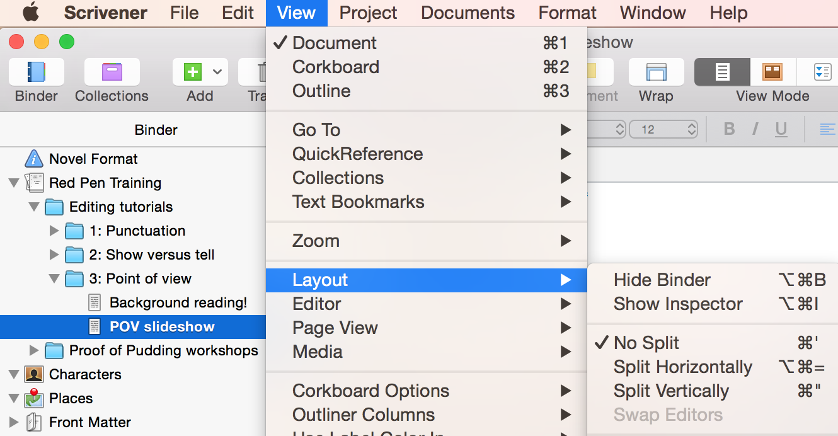Click the Red Pen Training manuscript icon
The height and width of the screenshot is (436, 838).
pos(34,183)
